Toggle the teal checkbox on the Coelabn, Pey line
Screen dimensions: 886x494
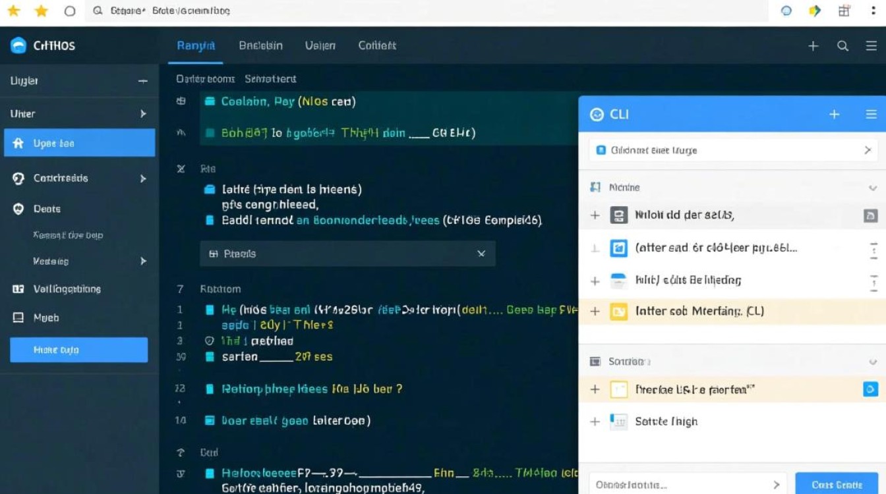click(x=210, y=101)
